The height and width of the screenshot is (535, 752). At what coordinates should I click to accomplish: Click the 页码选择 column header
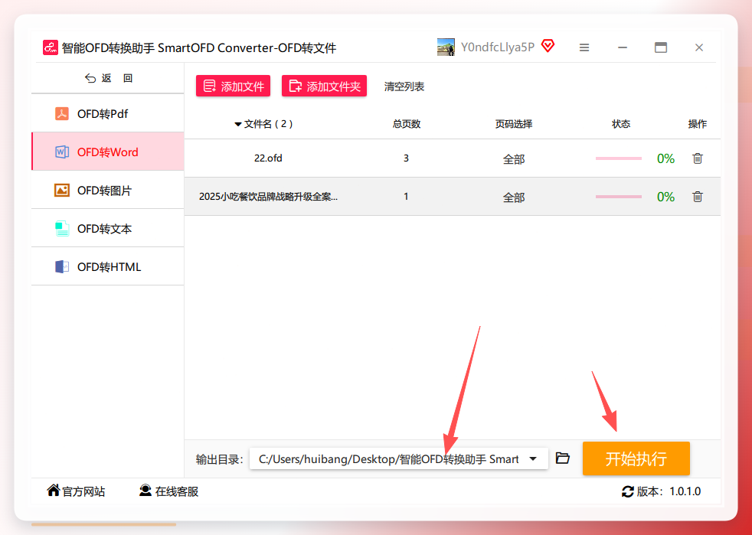514,124
